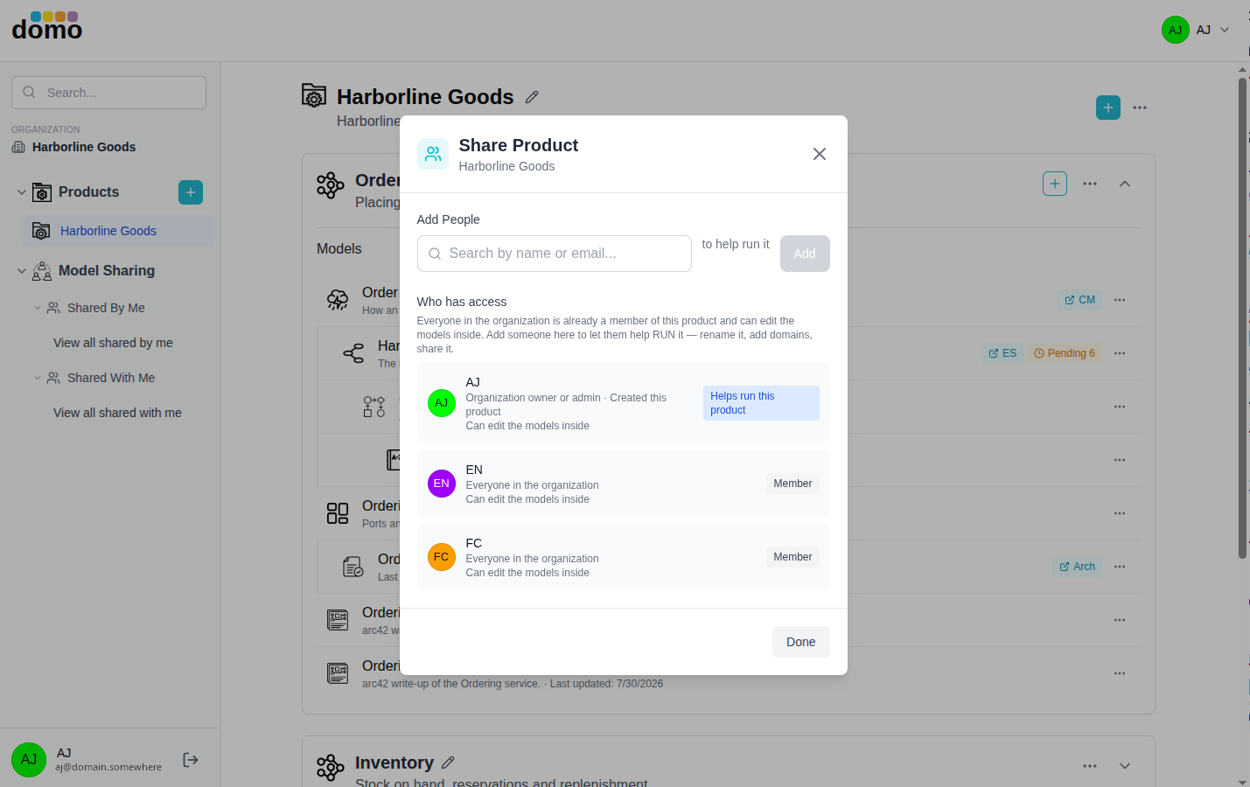Add a new product with the plus button
The height and width of the screenshot is (787, 1250).
[x=191, y=192]
